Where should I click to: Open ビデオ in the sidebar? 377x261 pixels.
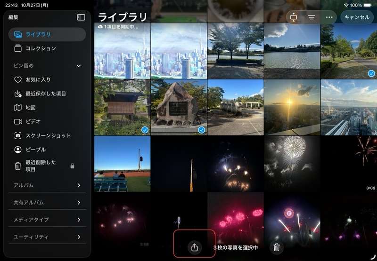[47, 122]
